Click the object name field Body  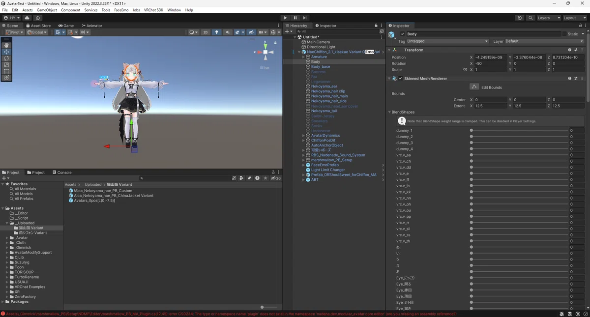coord(483,34)
